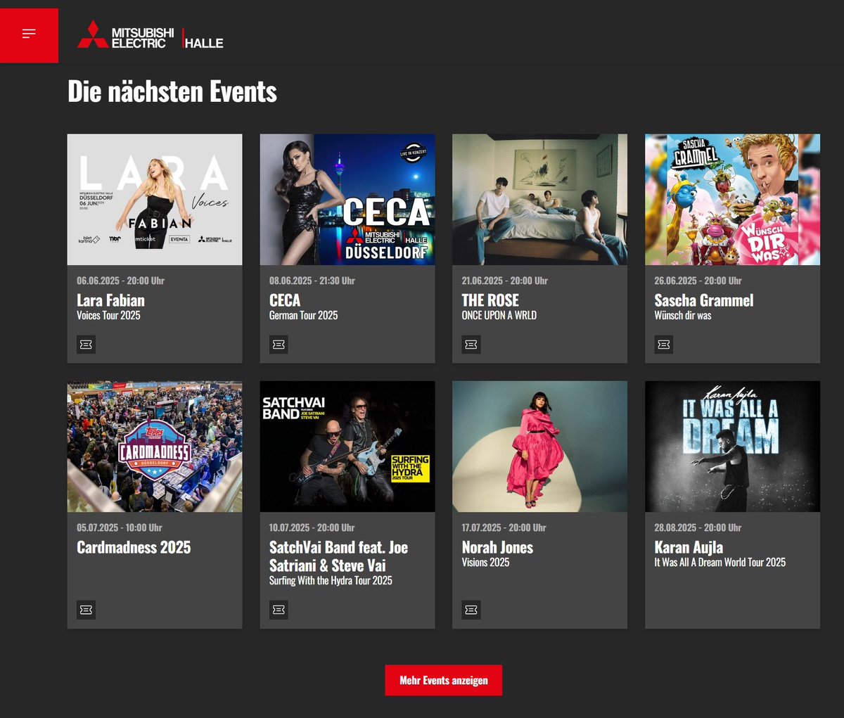Open the Norah Jones pink dress image
The width and height of the screenshot is (844, 718).
pos(539,447)
